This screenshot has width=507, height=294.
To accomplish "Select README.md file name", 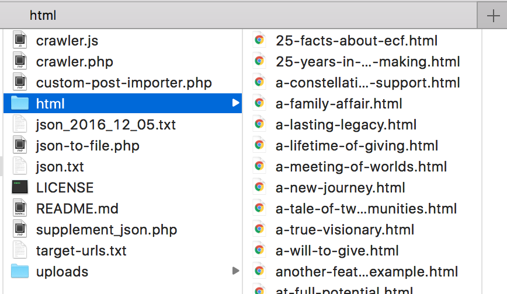I will [77, 209].
